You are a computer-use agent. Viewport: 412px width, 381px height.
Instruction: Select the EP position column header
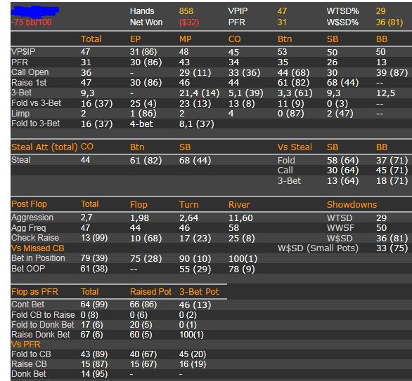pos(135,39)
